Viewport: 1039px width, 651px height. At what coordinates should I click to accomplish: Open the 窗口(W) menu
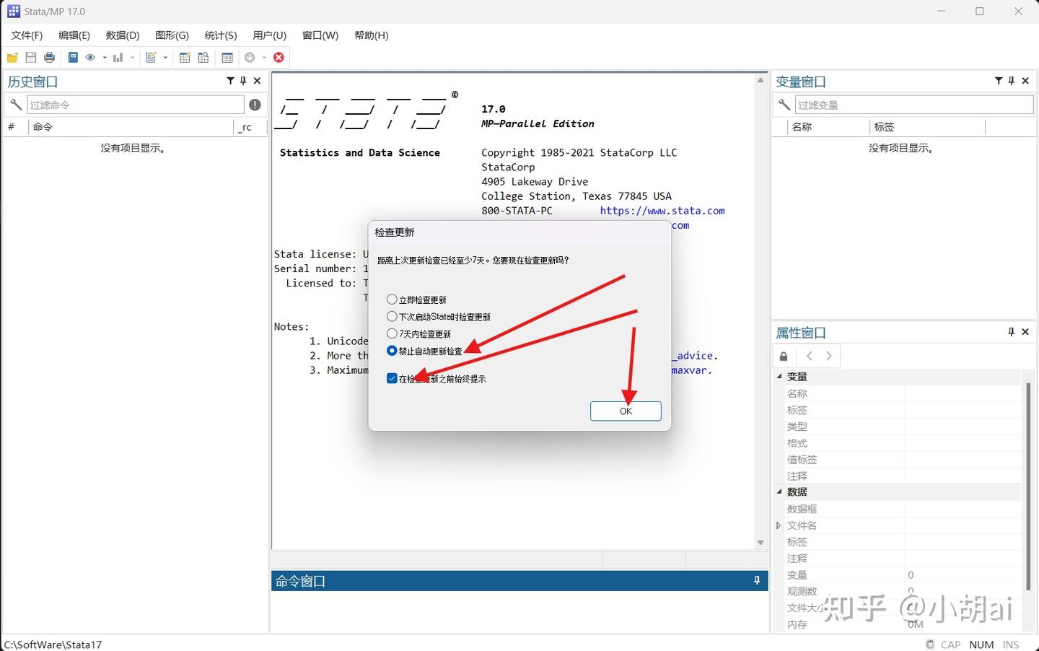click(320, 35)
